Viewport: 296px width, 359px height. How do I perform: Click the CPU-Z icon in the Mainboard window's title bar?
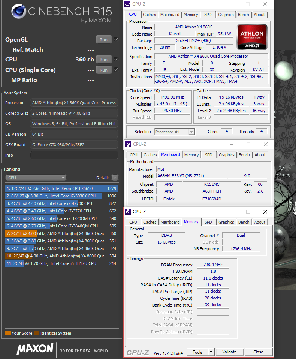pyautogui.click(x=128, y=144)
